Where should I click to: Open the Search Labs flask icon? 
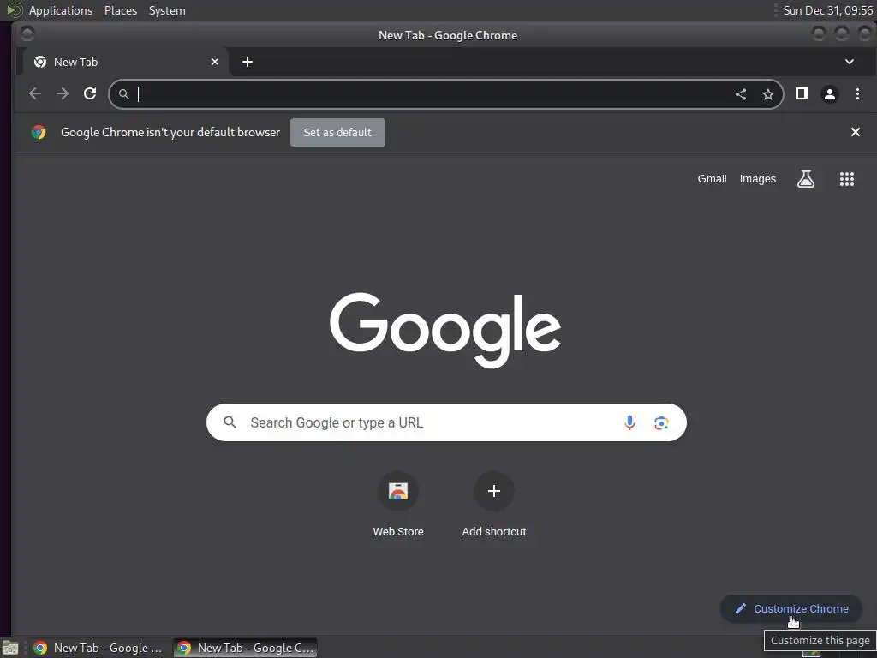click(806, 179)
